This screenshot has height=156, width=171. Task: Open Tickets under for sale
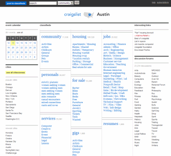[76, 114]
